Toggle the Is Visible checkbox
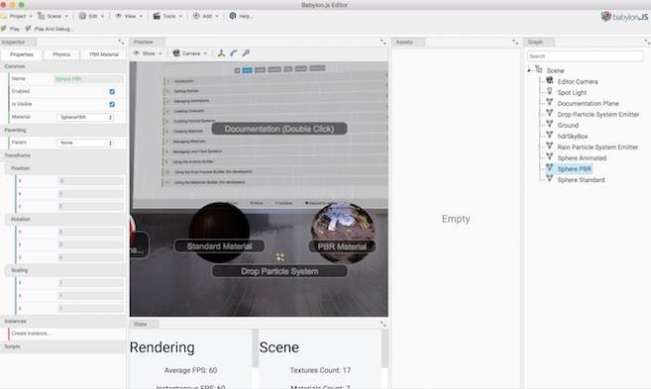The image size is (651, 389). [112, 105]
